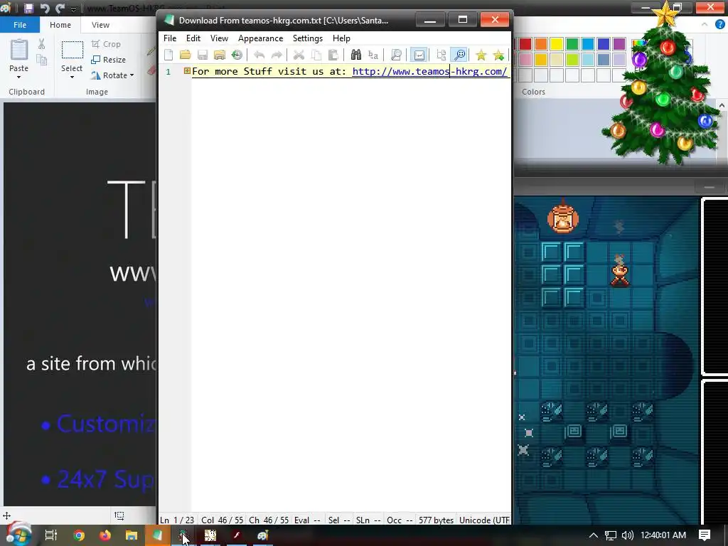Open the Replace tool icon
This screenshot has width=728, height=546.
[x=373, y=55]
